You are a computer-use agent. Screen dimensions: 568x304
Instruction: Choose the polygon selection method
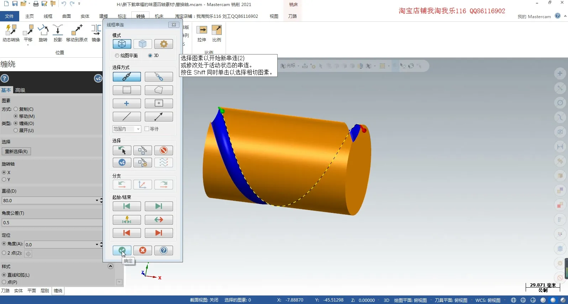coord(159,90)
